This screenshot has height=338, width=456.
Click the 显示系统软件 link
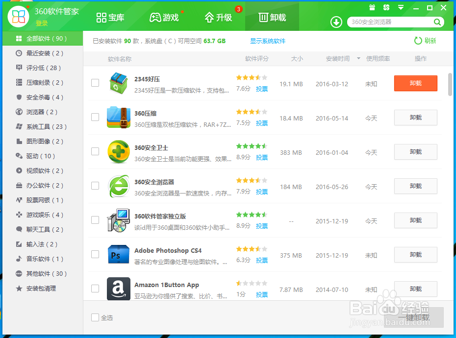click(268, 41)
